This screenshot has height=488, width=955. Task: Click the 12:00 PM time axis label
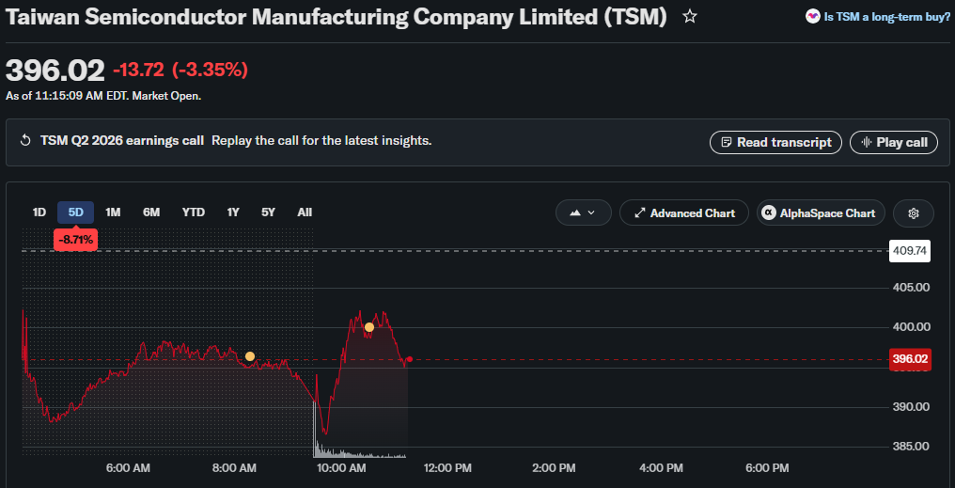coord(448,468)
